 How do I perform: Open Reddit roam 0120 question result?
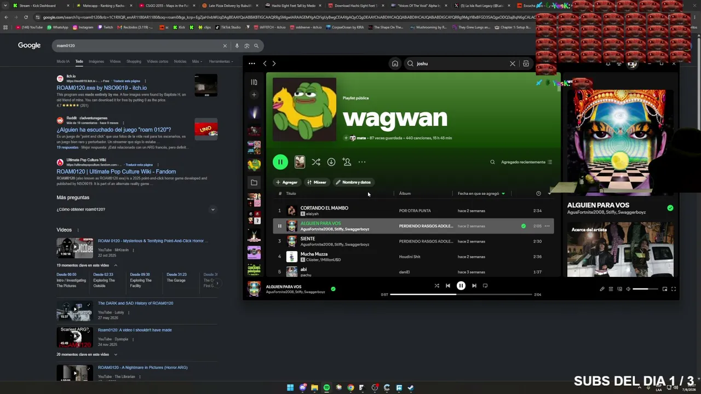tap(113, 130)
